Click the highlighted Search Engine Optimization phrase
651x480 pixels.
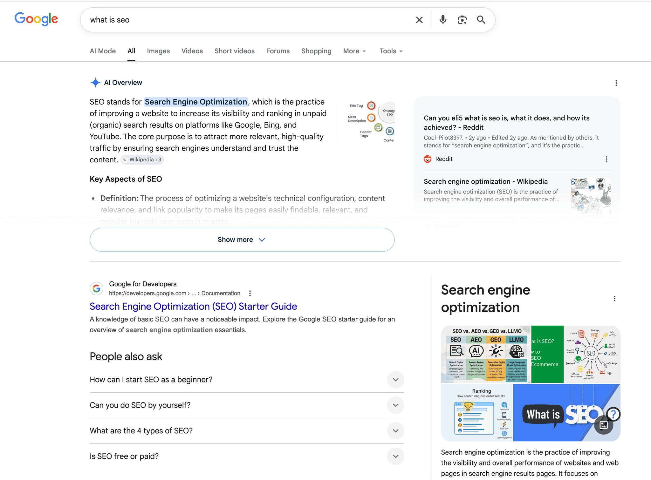(196, 102)
